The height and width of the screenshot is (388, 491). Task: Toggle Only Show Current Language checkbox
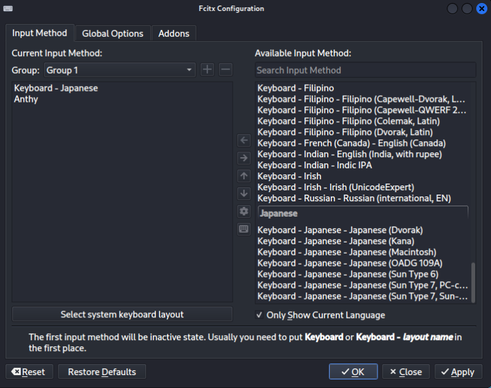click(260, 315)
